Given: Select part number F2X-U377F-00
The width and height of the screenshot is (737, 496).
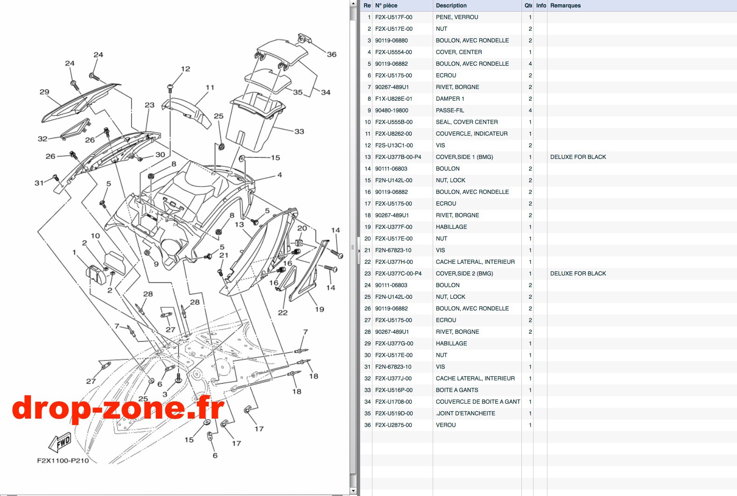Looking at the screenshot, I should 393,227.
